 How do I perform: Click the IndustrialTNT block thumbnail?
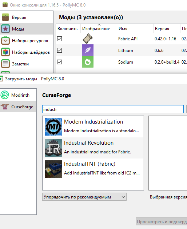(53, 169)
